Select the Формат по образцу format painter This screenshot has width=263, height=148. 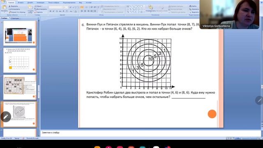coord(17,12)
